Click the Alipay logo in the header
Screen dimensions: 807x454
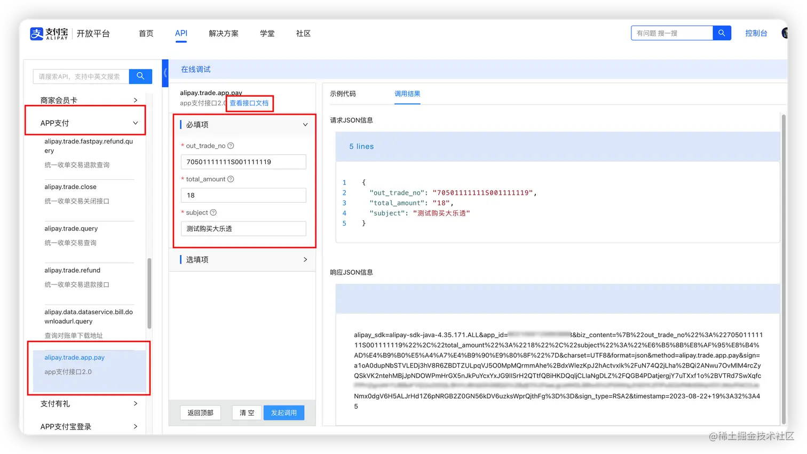49,34
